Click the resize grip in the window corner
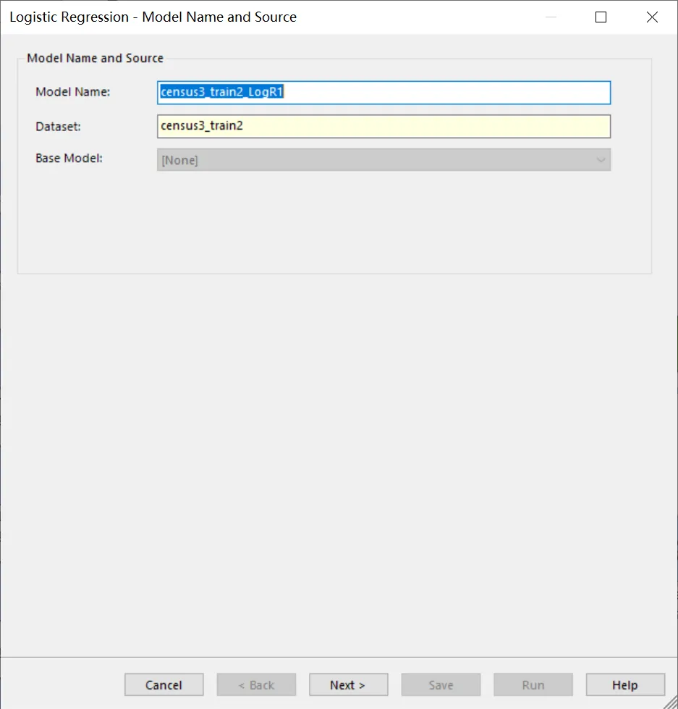Screen dimensions: 678x709 [671, 702]
